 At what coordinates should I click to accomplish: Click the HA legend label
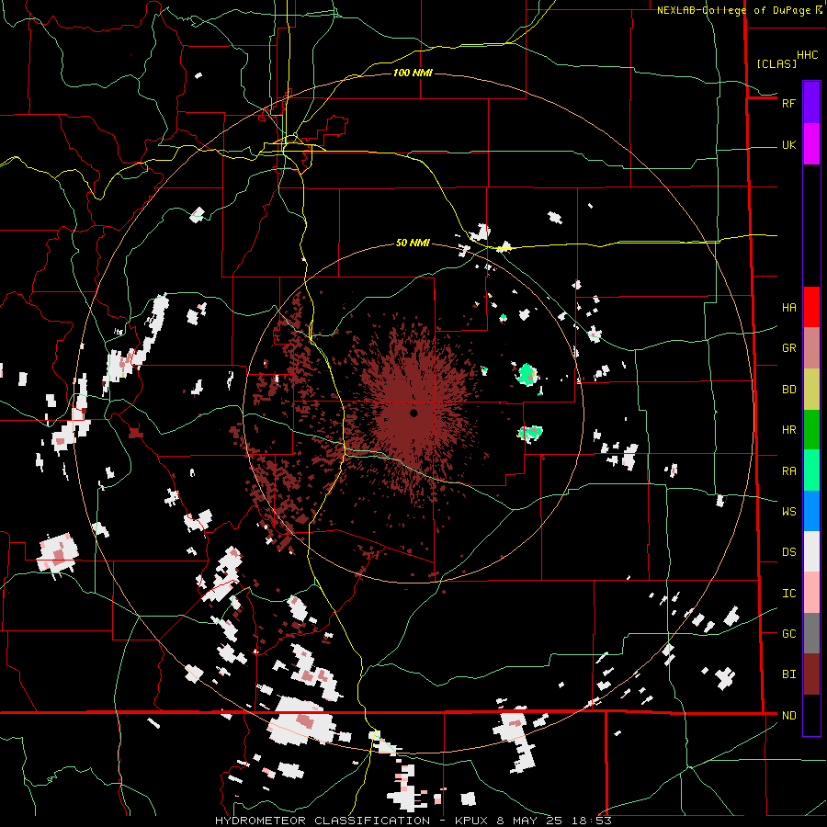tap(788, 307)
